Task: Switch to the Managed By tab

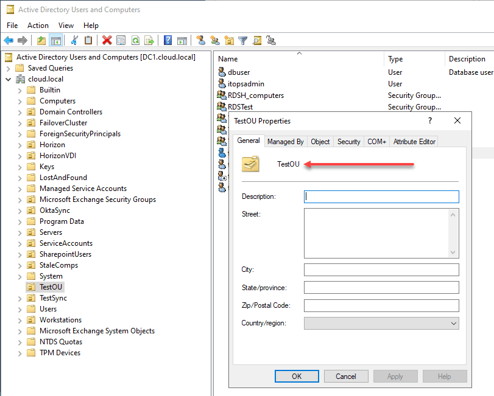Action: [286, 142]
